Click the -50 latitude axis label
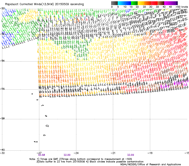This screenshot has width=189, height=166. (x=2, y=8)
